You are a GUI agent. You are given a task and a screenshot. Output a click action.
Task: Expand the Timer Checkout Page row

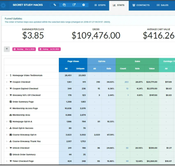[6, 161]
